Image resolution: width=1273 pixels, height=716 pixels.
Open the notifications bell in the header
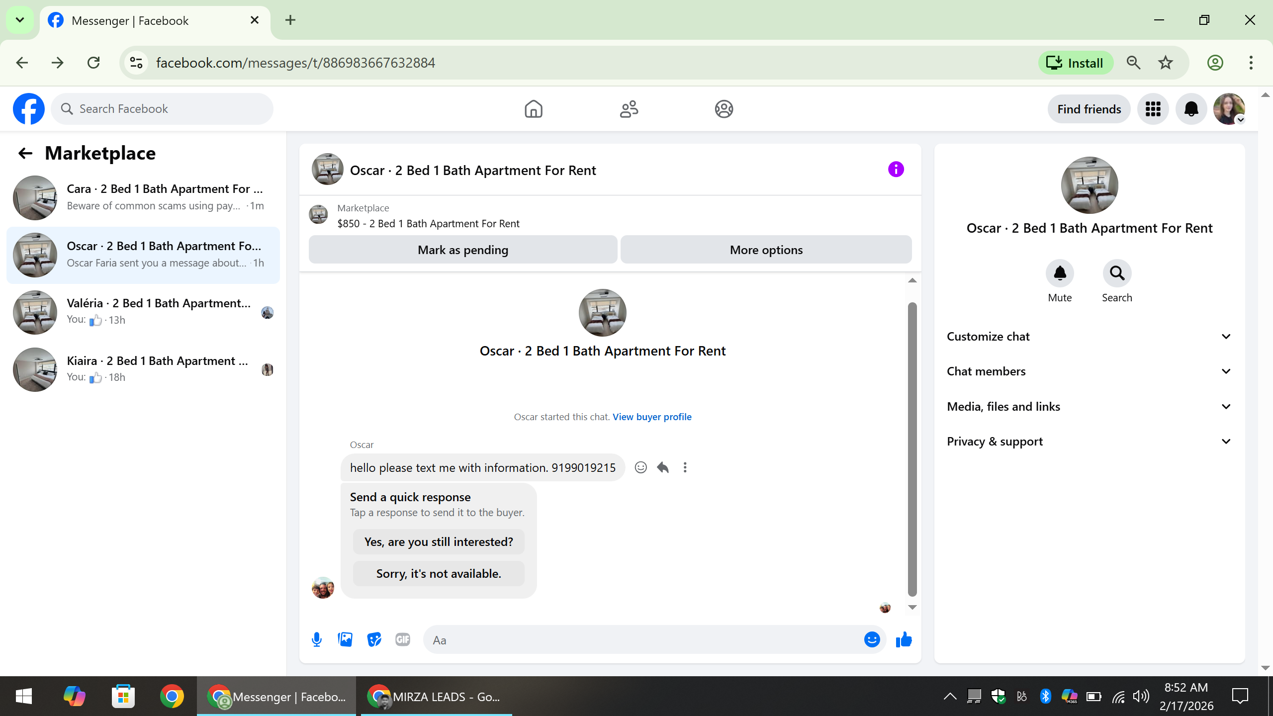point(1191,109)
